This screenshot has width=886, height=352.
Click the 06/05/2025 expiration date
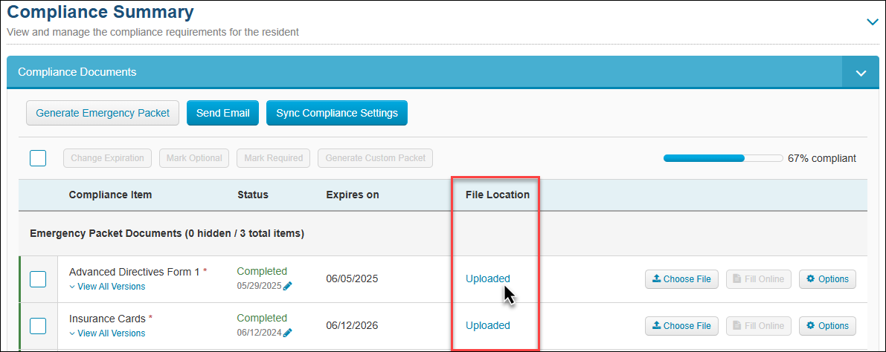pyautogui.click(x=351, y=278)
